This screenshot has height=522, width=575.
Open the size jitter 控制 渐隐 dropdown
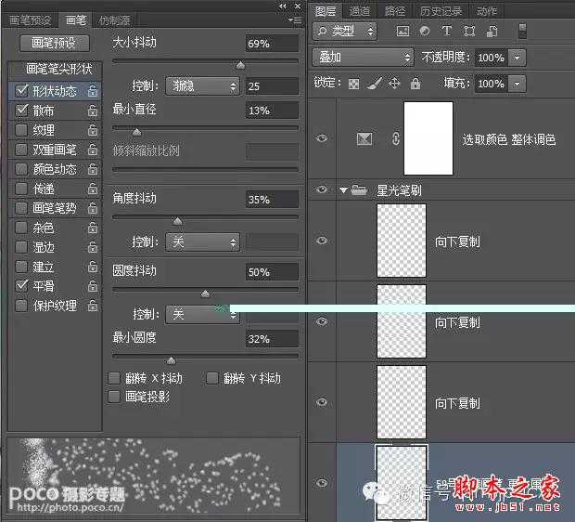point(202,86)
